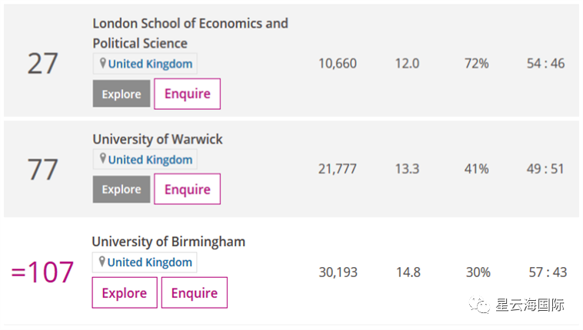Explore University of Birmingham
Image resolution: width=583 pixels, height=330 pixels.
[124, 292]
